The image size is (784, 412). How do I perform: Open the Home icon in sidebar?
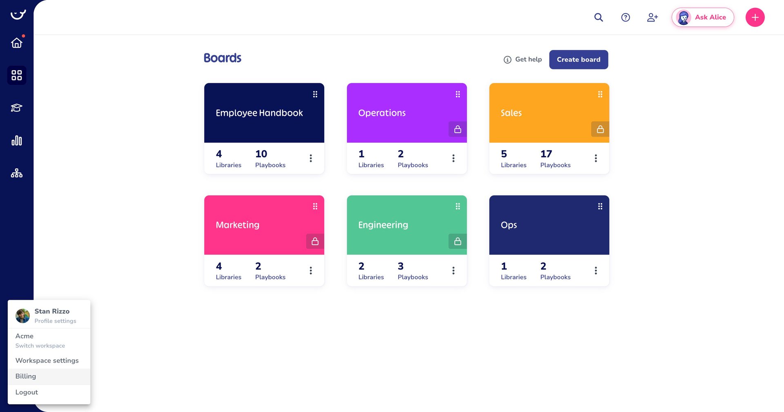pos(17,43)
